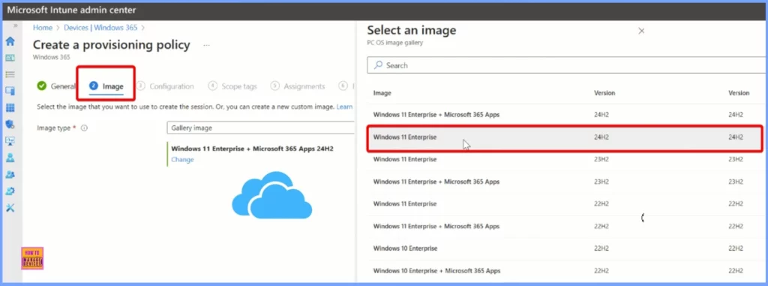768x286 pixels.
Task: Select Windows 11 Enterprise + Microsoft 365 Apps 23H2
Action: tap(567, 182)
